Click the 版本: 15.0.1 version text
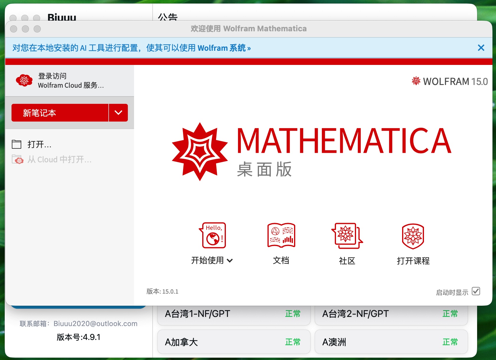Image resolution: width=496 pixels, height=360 pixels. (x=162, y=292)
